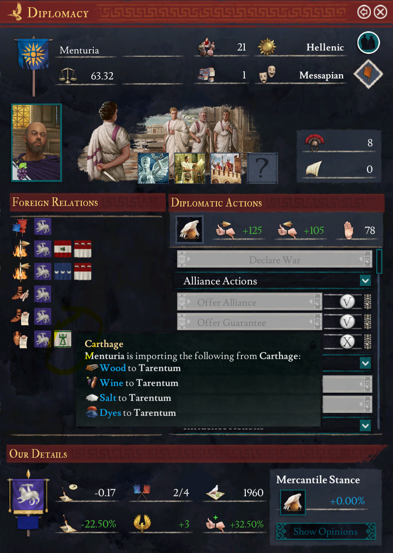
Task: Collapse the Alliance Actions section
Action: coord(366,281)
